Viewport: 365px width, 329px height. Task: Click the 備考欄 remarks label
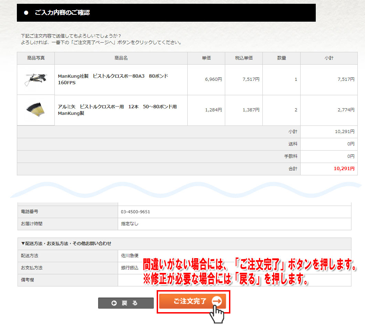coord(28,280)
